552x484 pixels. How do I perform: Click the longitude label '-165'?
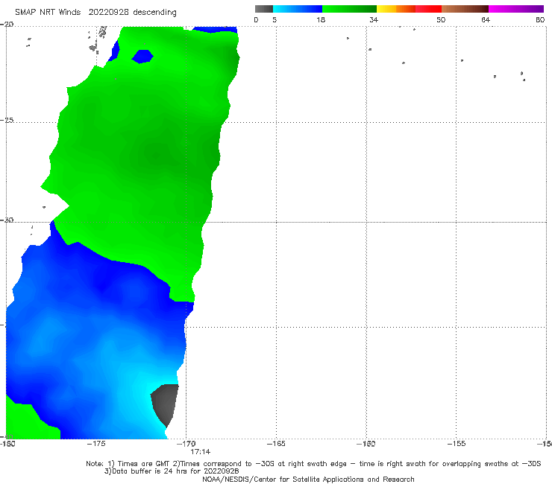tap(276, 444)
